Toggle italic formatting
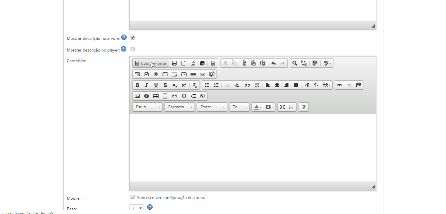 pyautogui.click(x=147, y=85)
